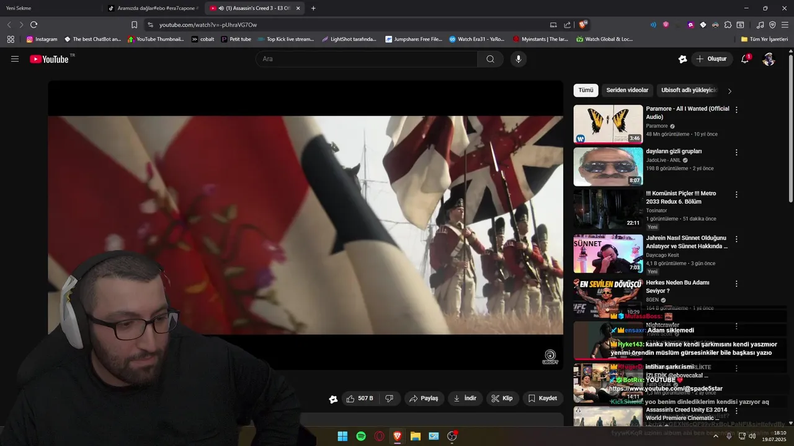Open the Petit tube bookmark
The height and width of the screenshot is (446, 794).
236,39
